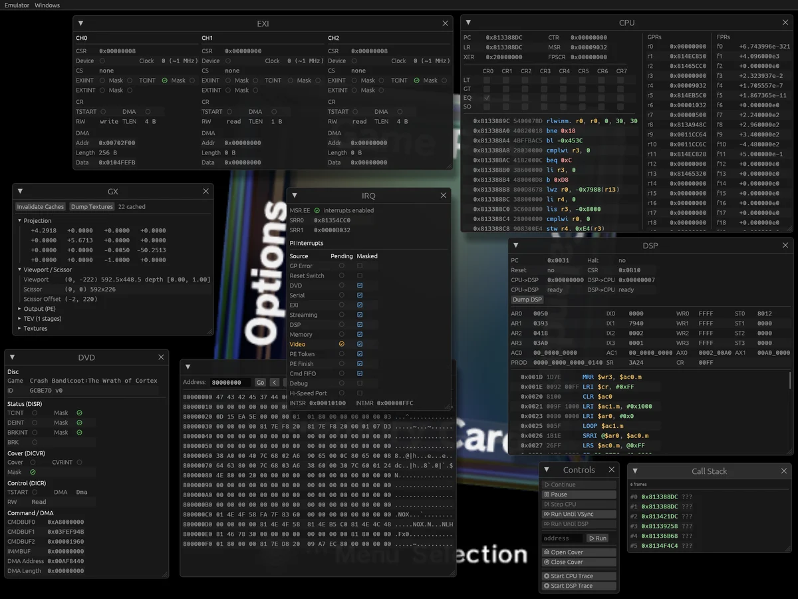Toggle the Streaming masked checkbox
This screenshot has width=798, height=599.
[x=360, y=315]
